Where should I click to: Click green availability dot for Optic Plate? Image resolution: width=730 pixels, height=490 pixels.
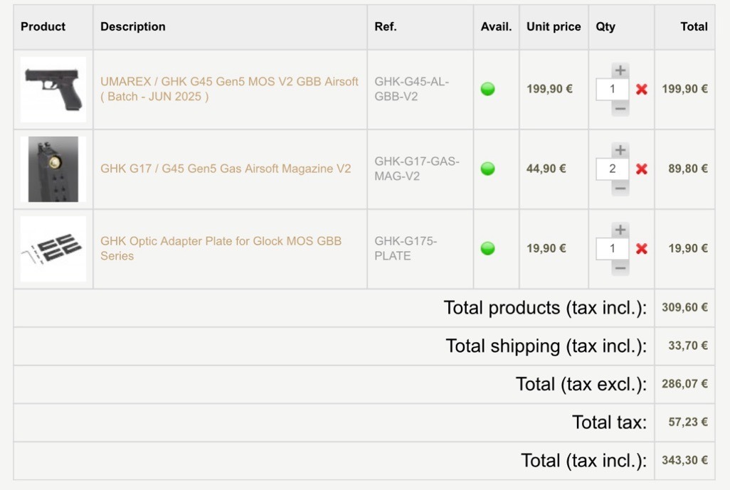(x=487, y=249)
